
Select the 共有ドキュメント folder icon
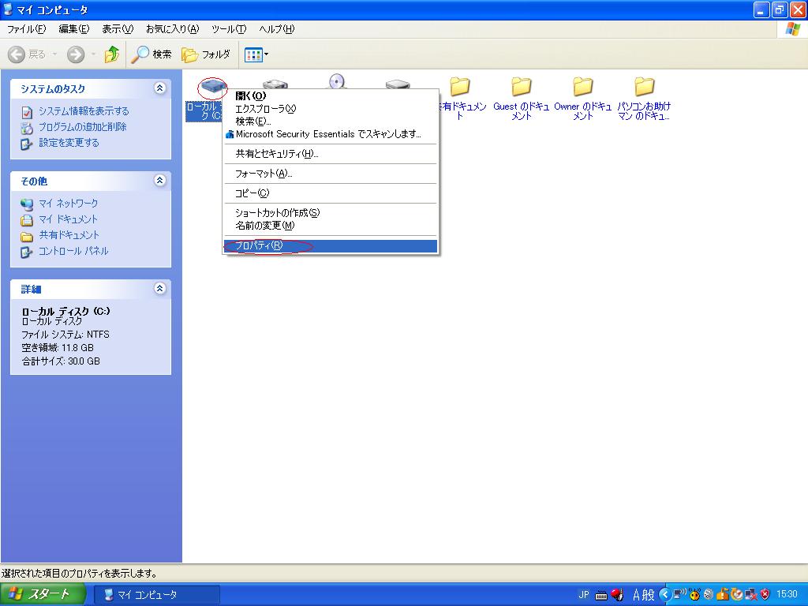(459, 87)
